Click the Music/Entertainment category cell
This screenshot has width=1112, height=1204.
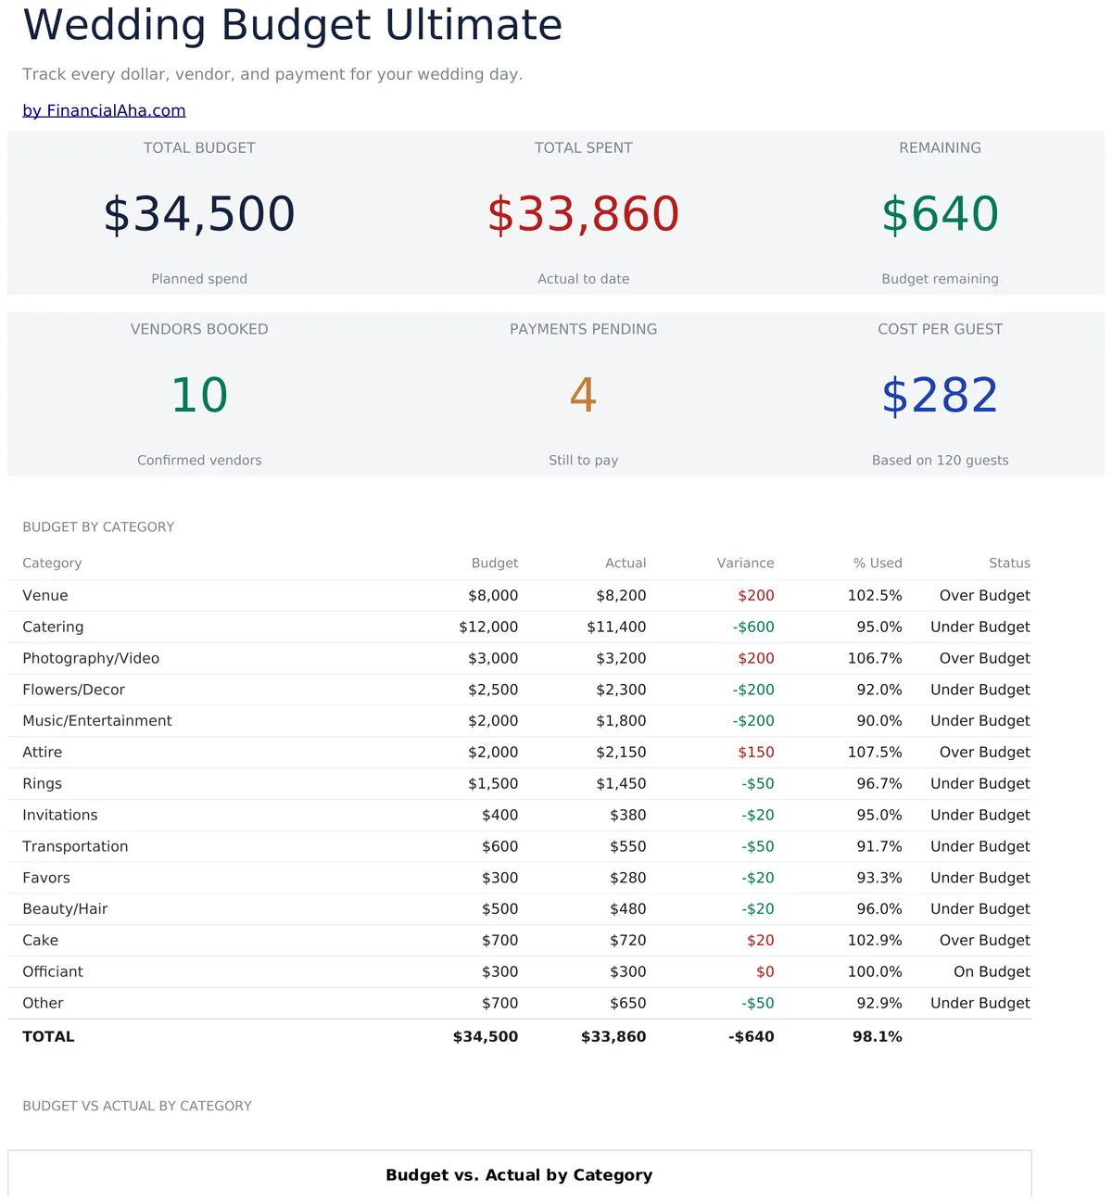pyautogui.click(x=97, y=720)
